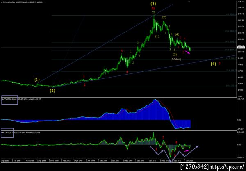Image resolution: width=246 pixels, height=171 pixels.
Task: Click the 1 Nov 2000 date on time axis
Action: pos(54,161)
